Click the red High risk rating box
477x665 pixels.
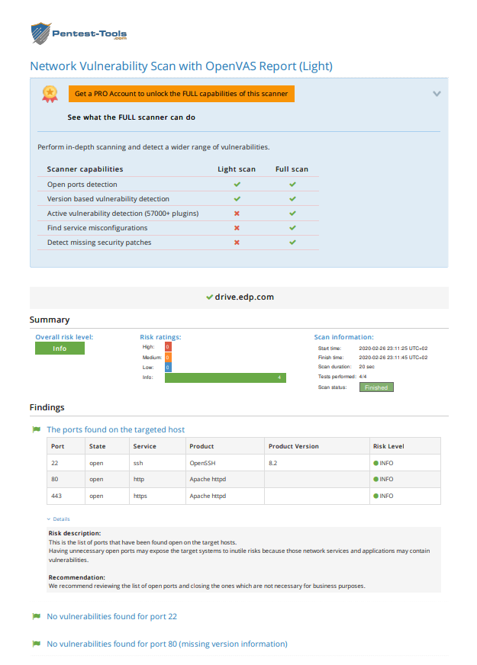(x=168, y=347)
